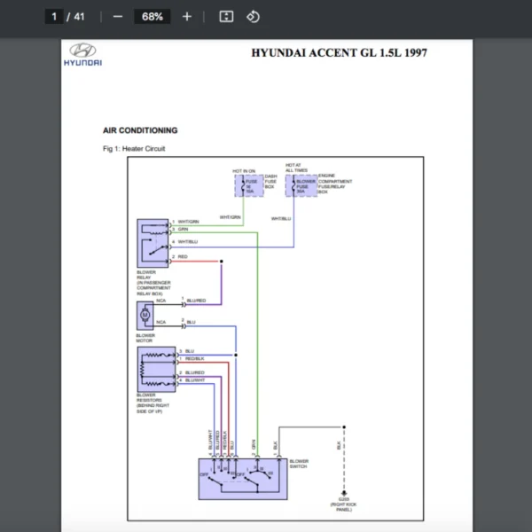532x532 pixels.
Task: Click the zoom out minus icon
Action: point(118,17)
